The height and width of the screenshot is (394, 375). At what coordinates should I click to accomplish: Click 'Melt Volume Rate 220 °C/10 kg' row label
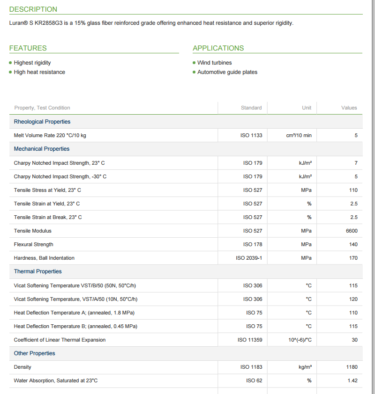coord(50,135)
